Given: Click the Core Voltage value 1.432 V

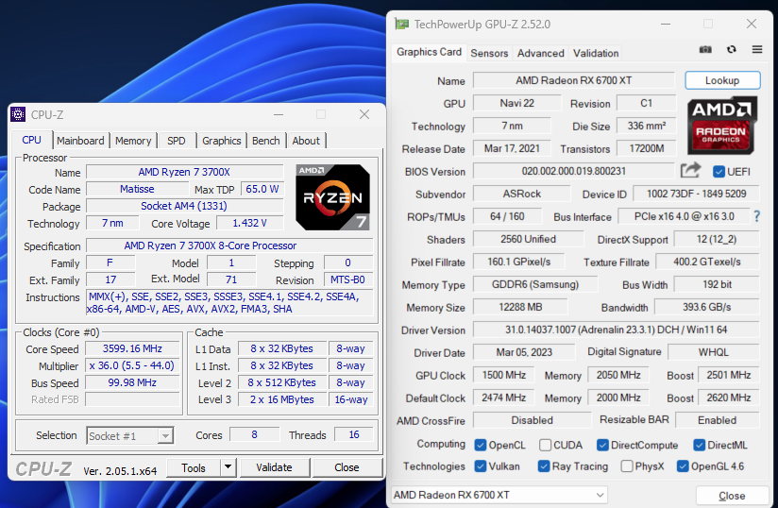Looking at the screenshot, I should [x=249, y=223].
